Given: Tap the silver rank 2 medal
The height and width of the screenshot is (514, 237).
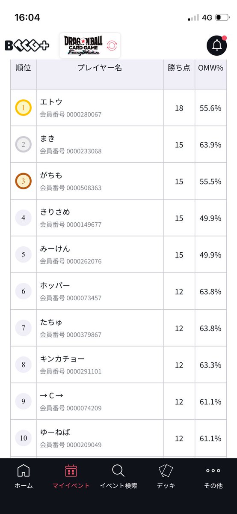Looking at the screenshot, I should tap(24, 145).
